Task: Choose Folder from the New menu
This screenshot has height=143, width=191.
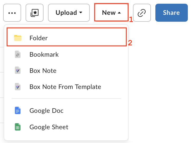Action: pos(39,38)
